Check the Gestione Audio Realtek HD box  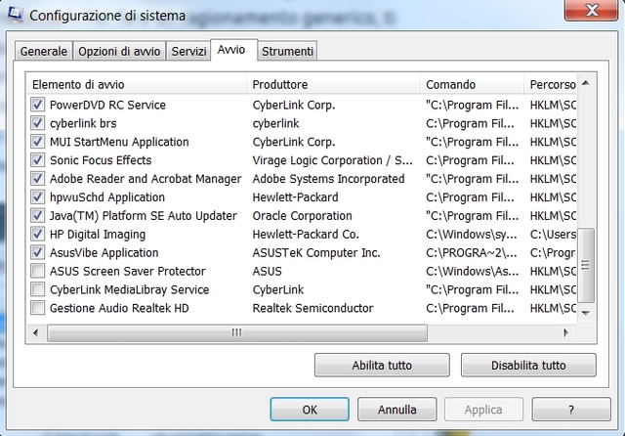click(38, 308)
